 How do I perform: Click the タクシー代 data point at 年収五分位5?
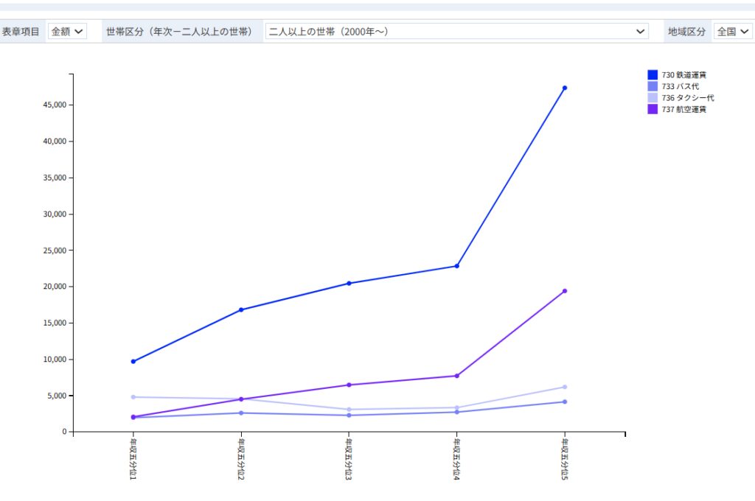click(565, 387)
